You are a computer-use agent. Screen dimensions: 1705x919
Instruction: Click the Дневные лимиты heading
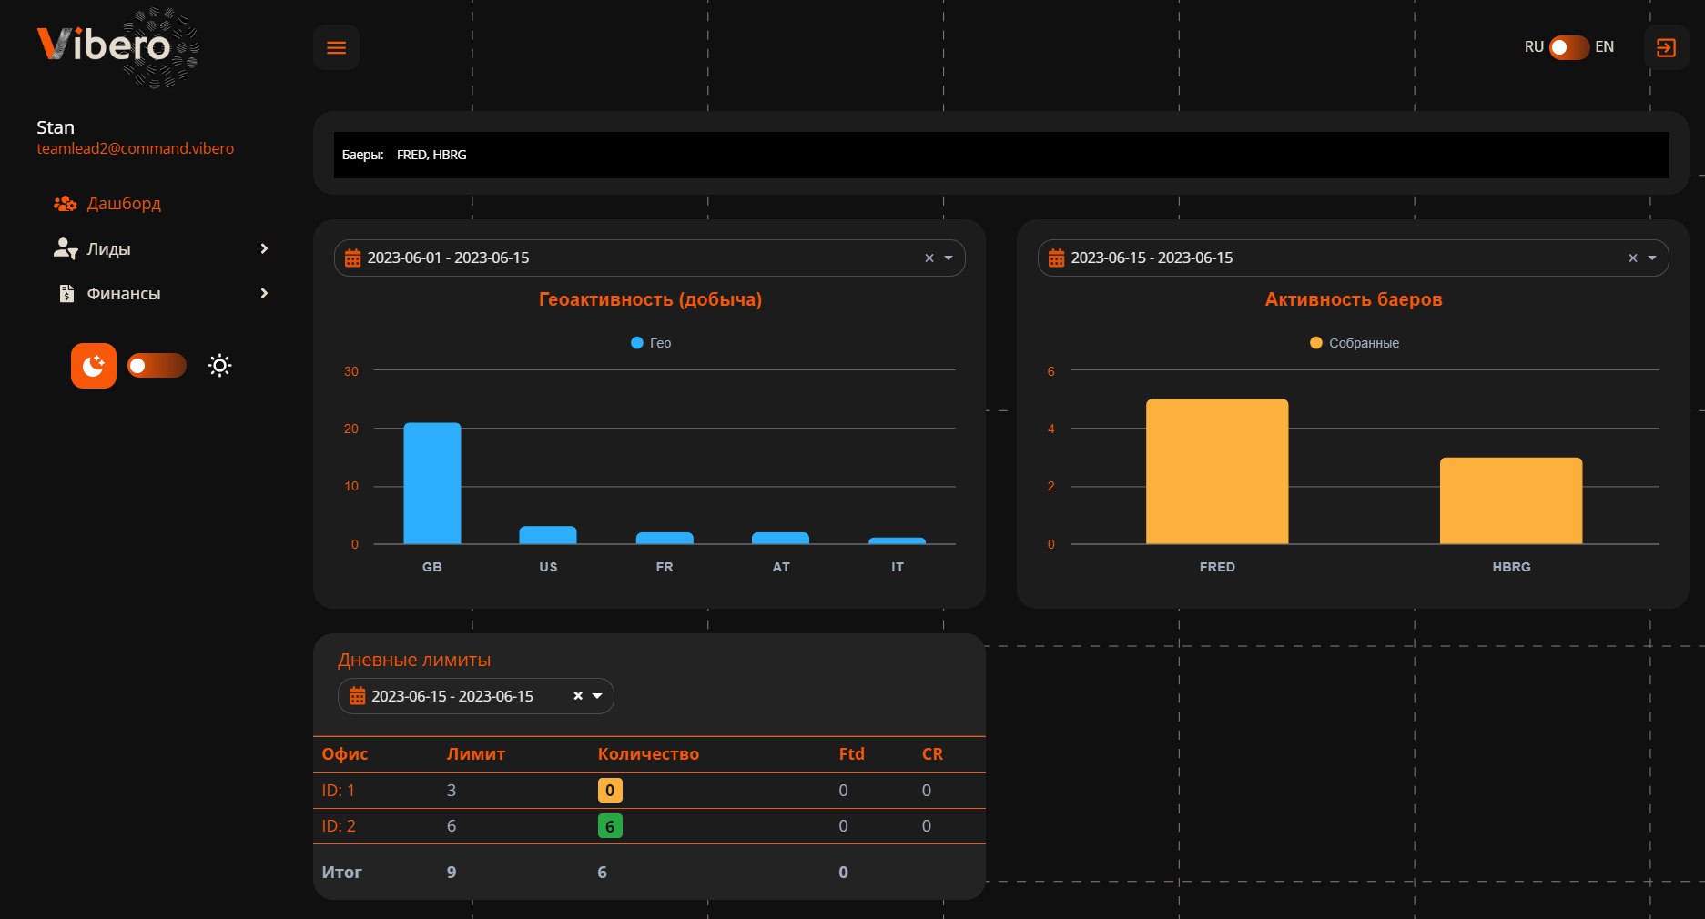(x=414, y=661)
